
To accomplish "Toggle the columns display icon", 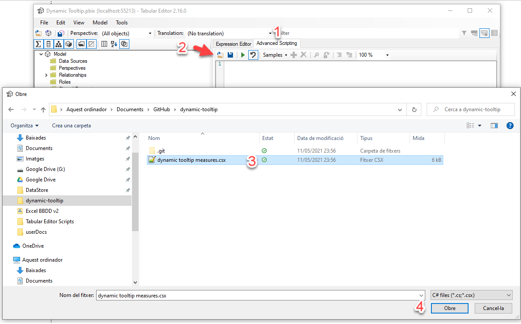I will tap(104, 44).
